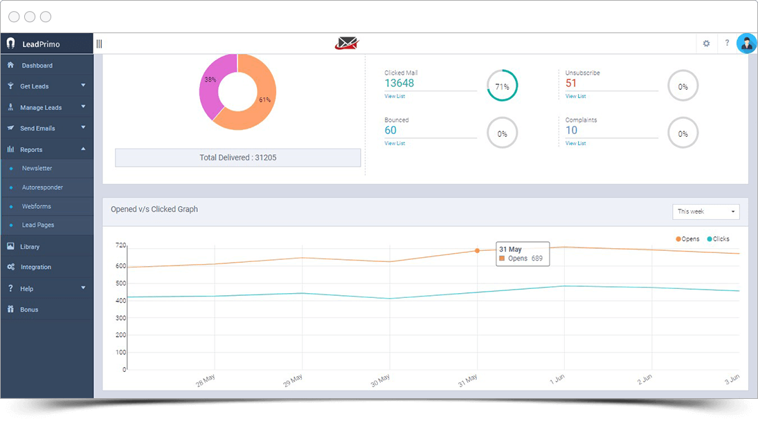Click the Bonus gift icon
758x421 pixels.
tap(10, 310)
